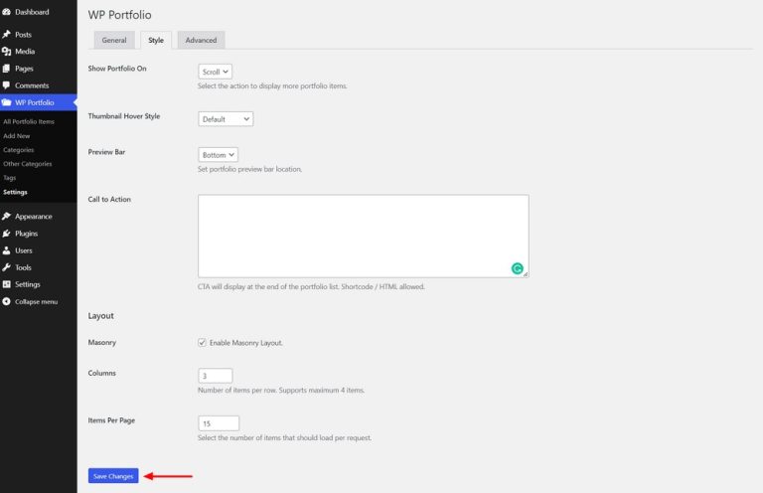Open the Thumbnail Hover Style dropdown

(x=226, y=119)
